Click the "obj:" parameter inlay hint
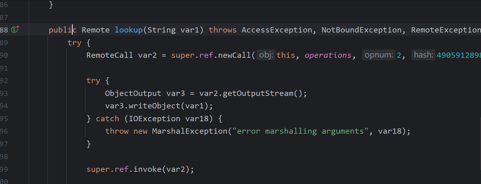Screen dimensions: 481x184 266,55
